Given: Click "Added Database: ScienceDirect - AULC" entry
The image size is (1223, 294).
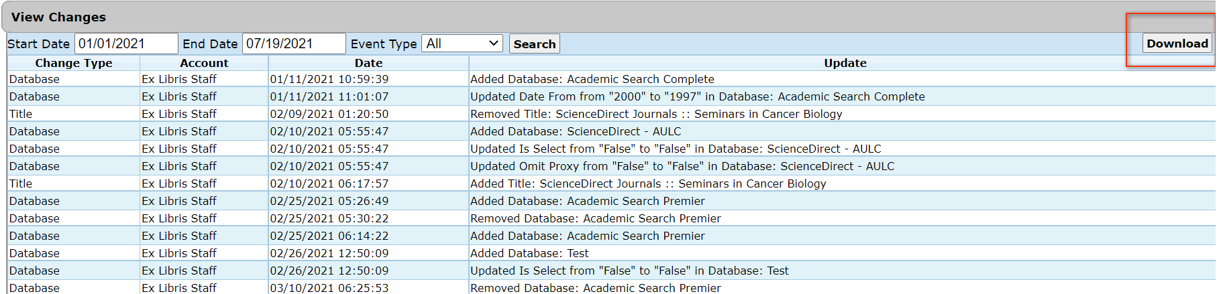Looking at the screenshot, I should (575, 131).
